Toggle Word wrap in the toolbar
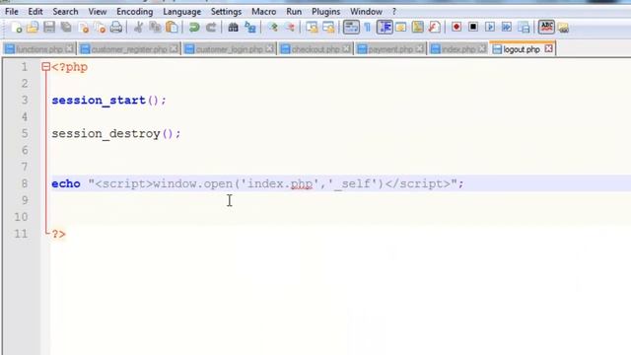Screen dimensions: 631x355 (351, 28)
